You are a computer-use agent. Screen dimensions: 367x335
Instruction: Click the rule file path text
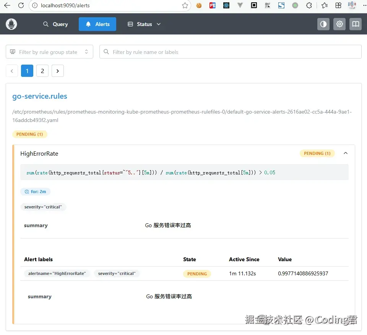(182, 116)
